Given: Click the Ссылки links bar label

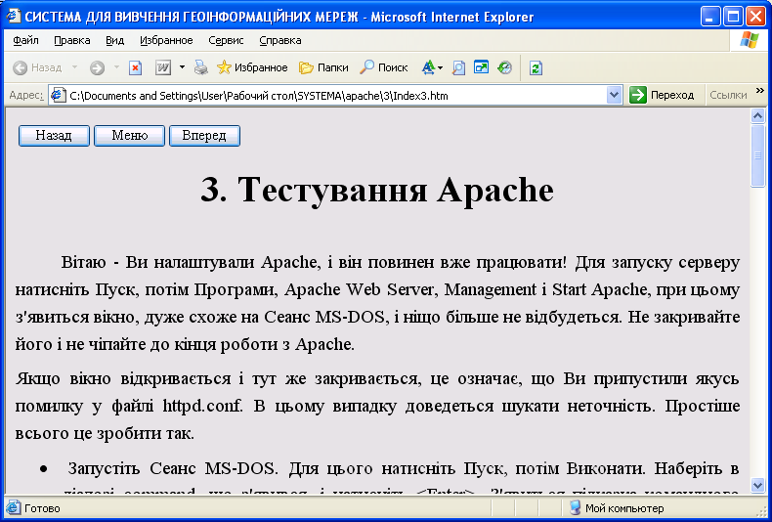Looking at the screenshot, I should [x=728, y=95].
